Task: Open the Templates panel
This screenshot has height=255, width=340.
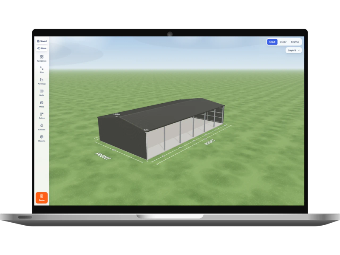Action: point(42,58)
